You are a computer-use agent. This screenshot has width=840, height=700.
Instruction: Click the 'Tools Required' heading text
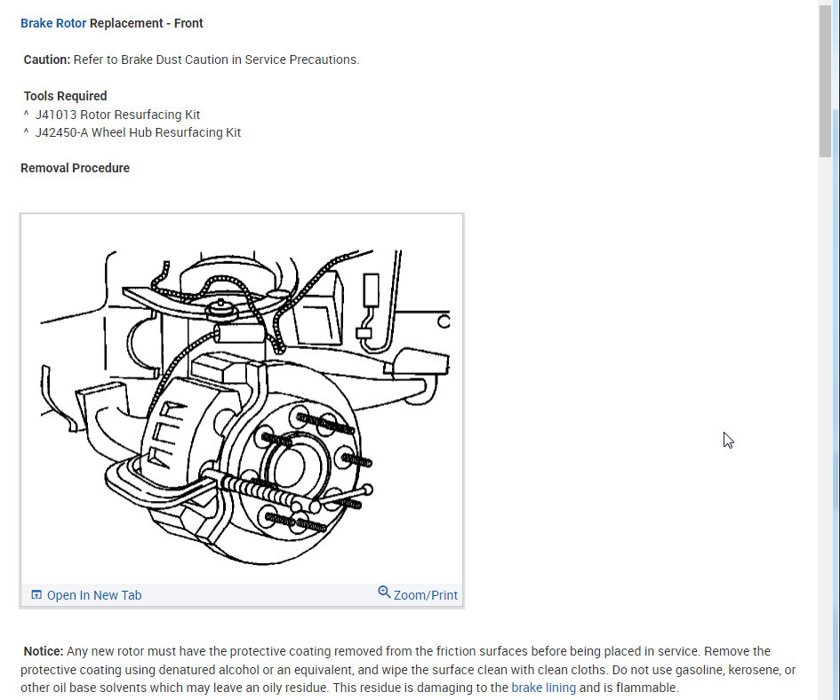coord(66,97)
